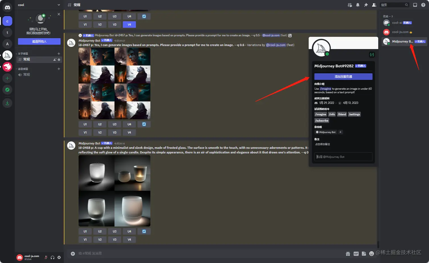Add a role with plus button in profile
This screenshot has height=263, width=429.
[x=340, y=132]
